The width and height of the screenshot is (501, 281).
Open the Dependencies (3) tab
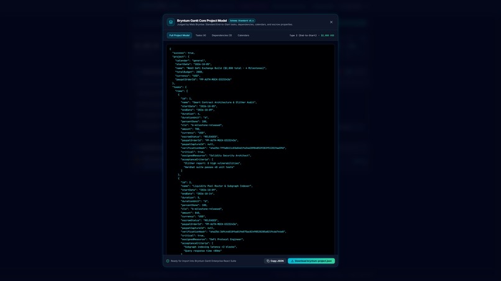pos(222,35)
